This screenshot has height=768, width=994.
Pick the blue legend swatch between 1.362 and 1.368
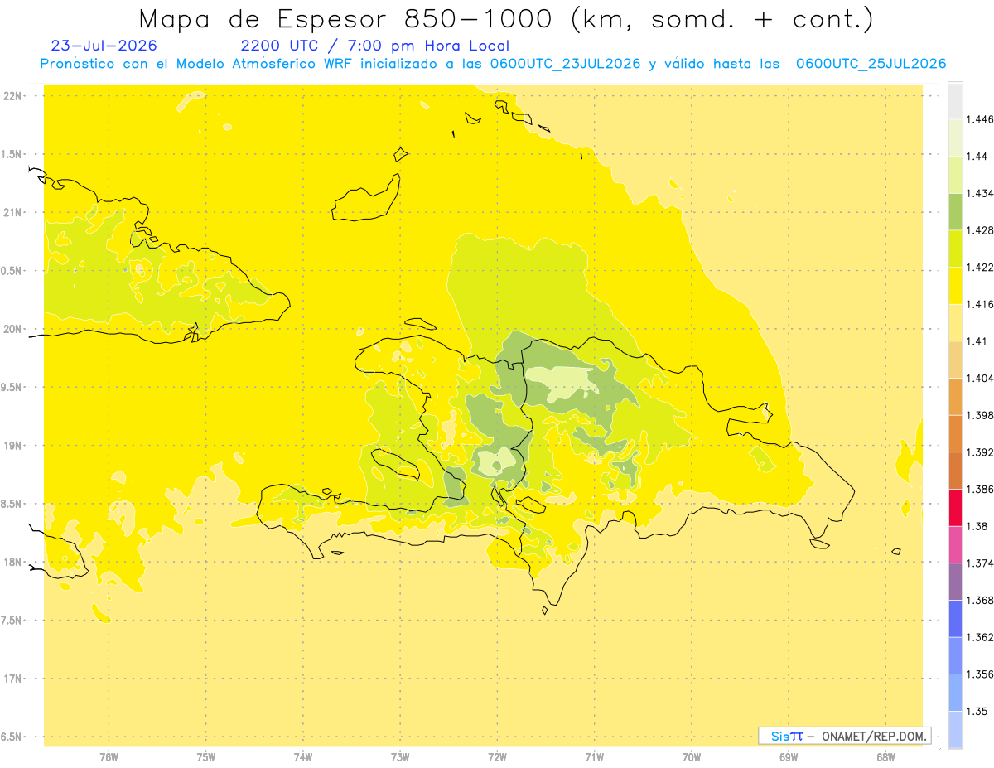click(x=955, y=618)
